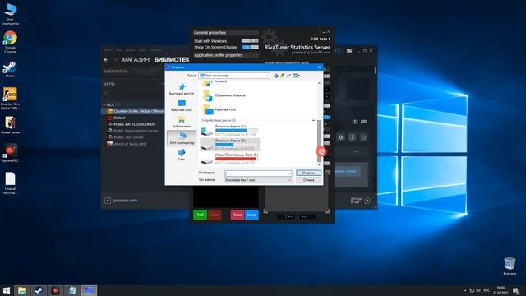The height and width of the screenshot is (296, 526).
Task: Click the game info icon in Steam
Action: [353, 137]
